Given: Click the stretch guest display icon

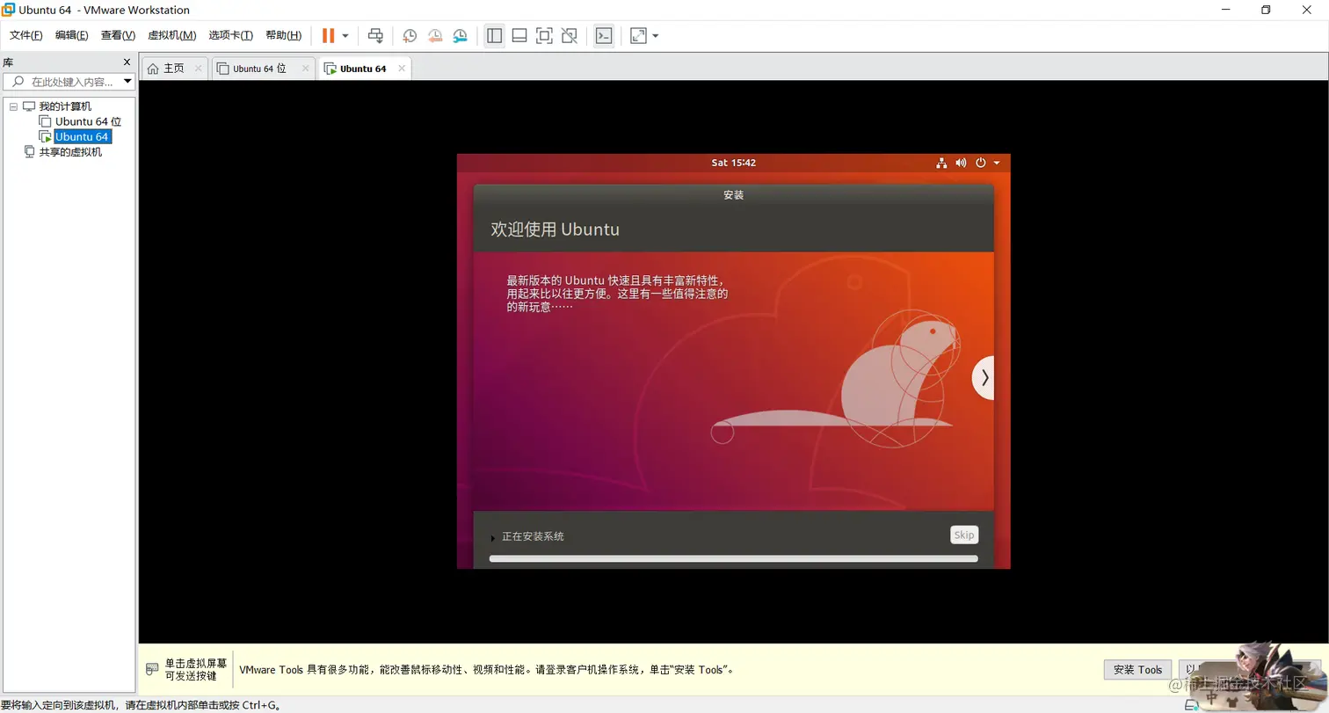Looking at the screenshot, I should click(638, 35).
